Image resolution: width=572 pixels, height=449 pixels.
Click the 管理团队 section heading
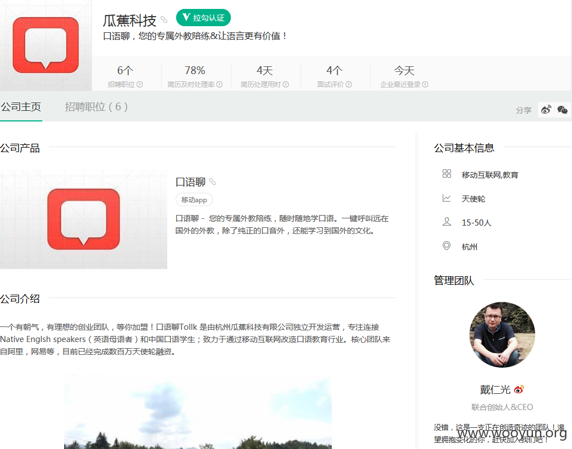click(454, 280)
